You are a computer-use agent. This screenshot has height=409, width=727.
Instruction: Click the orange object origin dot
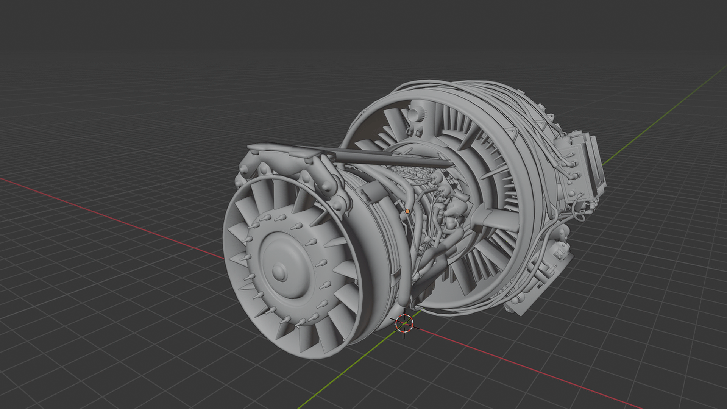coord(407,211)
